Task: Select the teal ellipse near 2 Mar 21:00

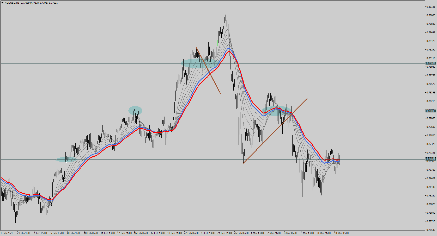Action: [276, 111]
